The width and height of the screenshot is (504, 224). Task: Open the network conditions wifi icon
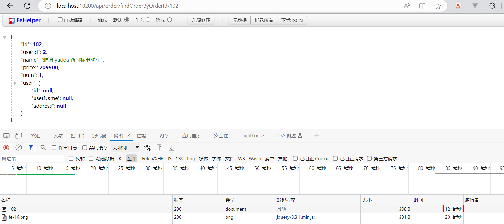click(147, 148)
